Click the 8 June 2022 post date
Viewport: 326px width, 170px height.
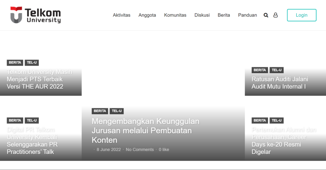tap(109, 150)
